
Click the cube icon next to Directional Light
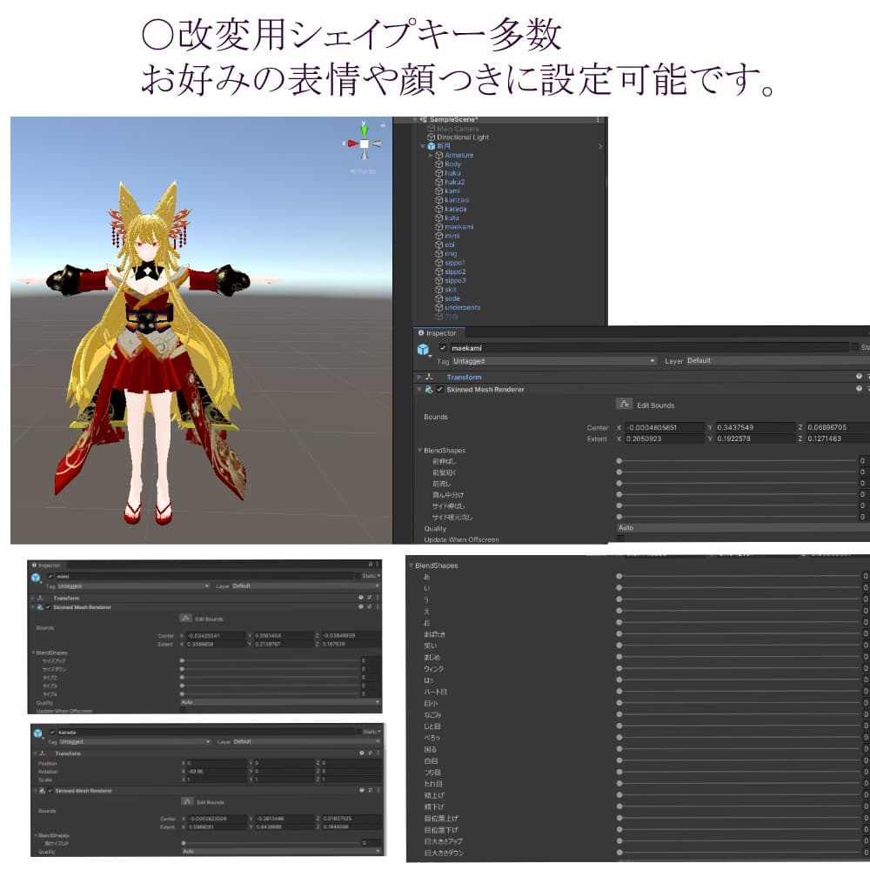432,137
